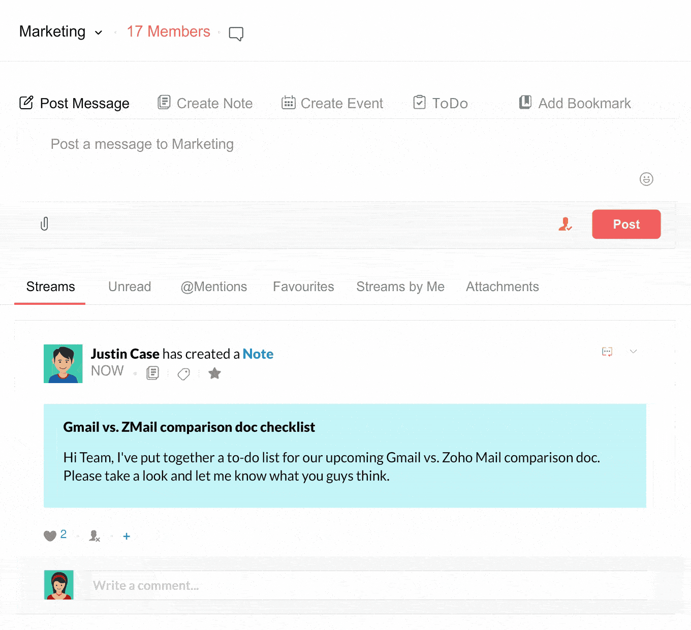Open the comment bubble icon on the note post
Image resolution: width=691 pixels, height=630 pixels.
(607, 352)
